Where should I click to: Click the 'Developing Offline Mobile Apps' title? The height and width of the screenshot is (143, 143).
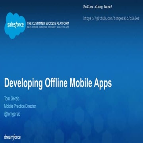[58, 83]
